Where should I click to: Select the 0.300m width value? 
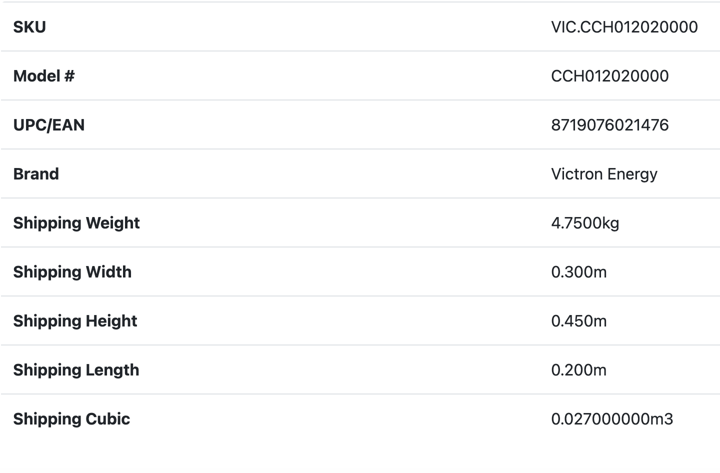[578, 272]
